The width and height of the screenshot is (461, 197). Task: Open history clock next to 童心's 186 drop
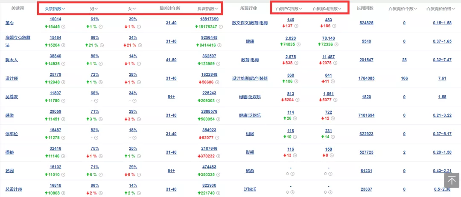coord(334,26)
